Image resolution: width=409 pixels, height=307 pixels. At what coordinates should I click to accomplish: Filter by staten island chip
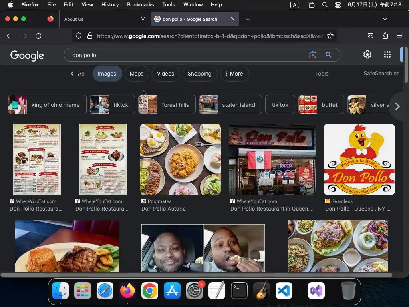pyautogui.click(x=230, y=104)
